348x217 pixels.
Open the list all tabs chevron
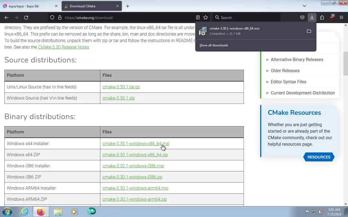pos(304,6)
